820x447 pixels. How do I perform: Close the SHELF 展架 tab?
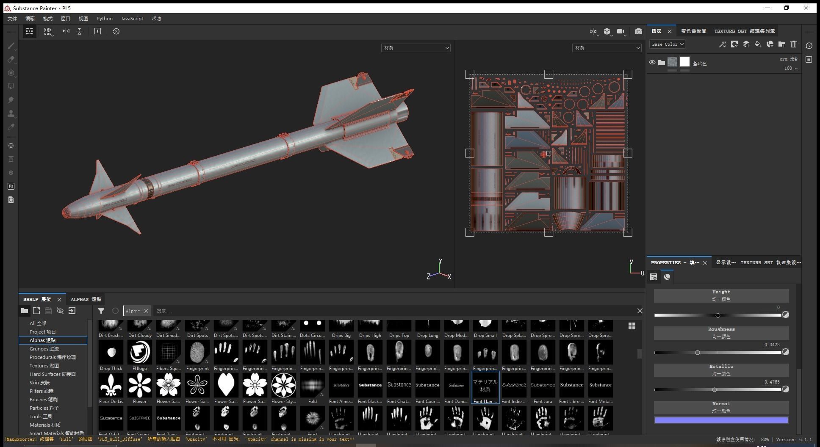(x=59, y=300)
